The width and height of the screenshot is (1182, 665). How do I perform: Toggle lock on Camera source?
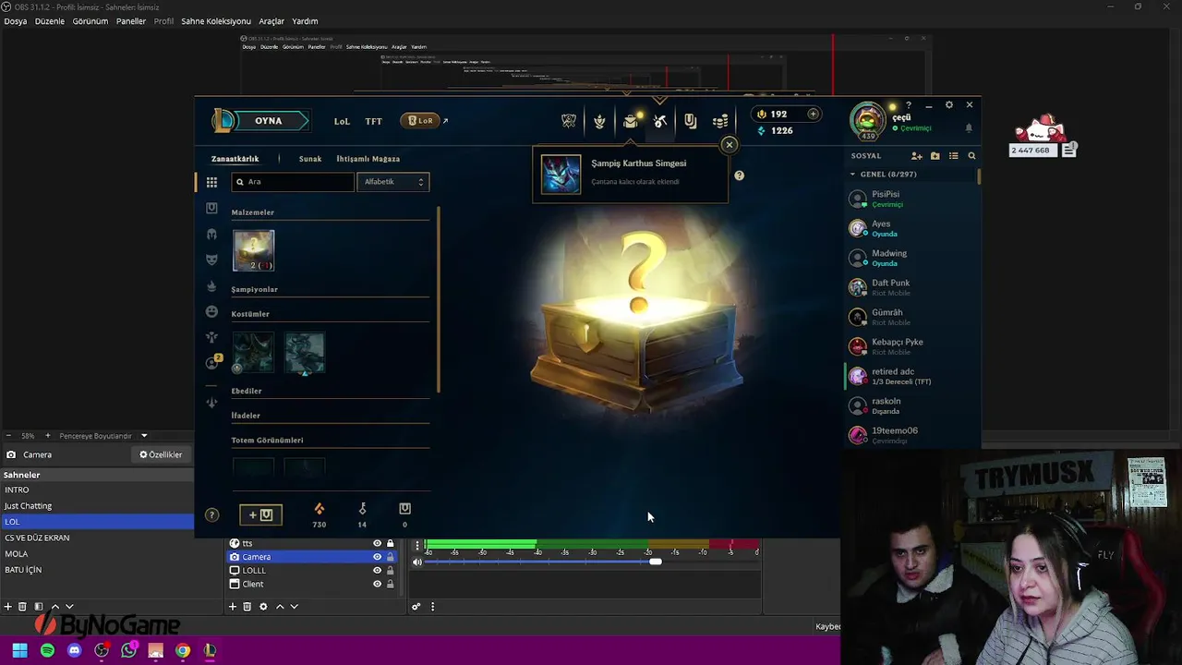click(x=390, y=557)
